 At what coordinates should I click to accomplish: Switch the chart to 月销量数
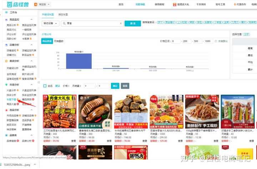pyautogui.click(x=58, y=41)
